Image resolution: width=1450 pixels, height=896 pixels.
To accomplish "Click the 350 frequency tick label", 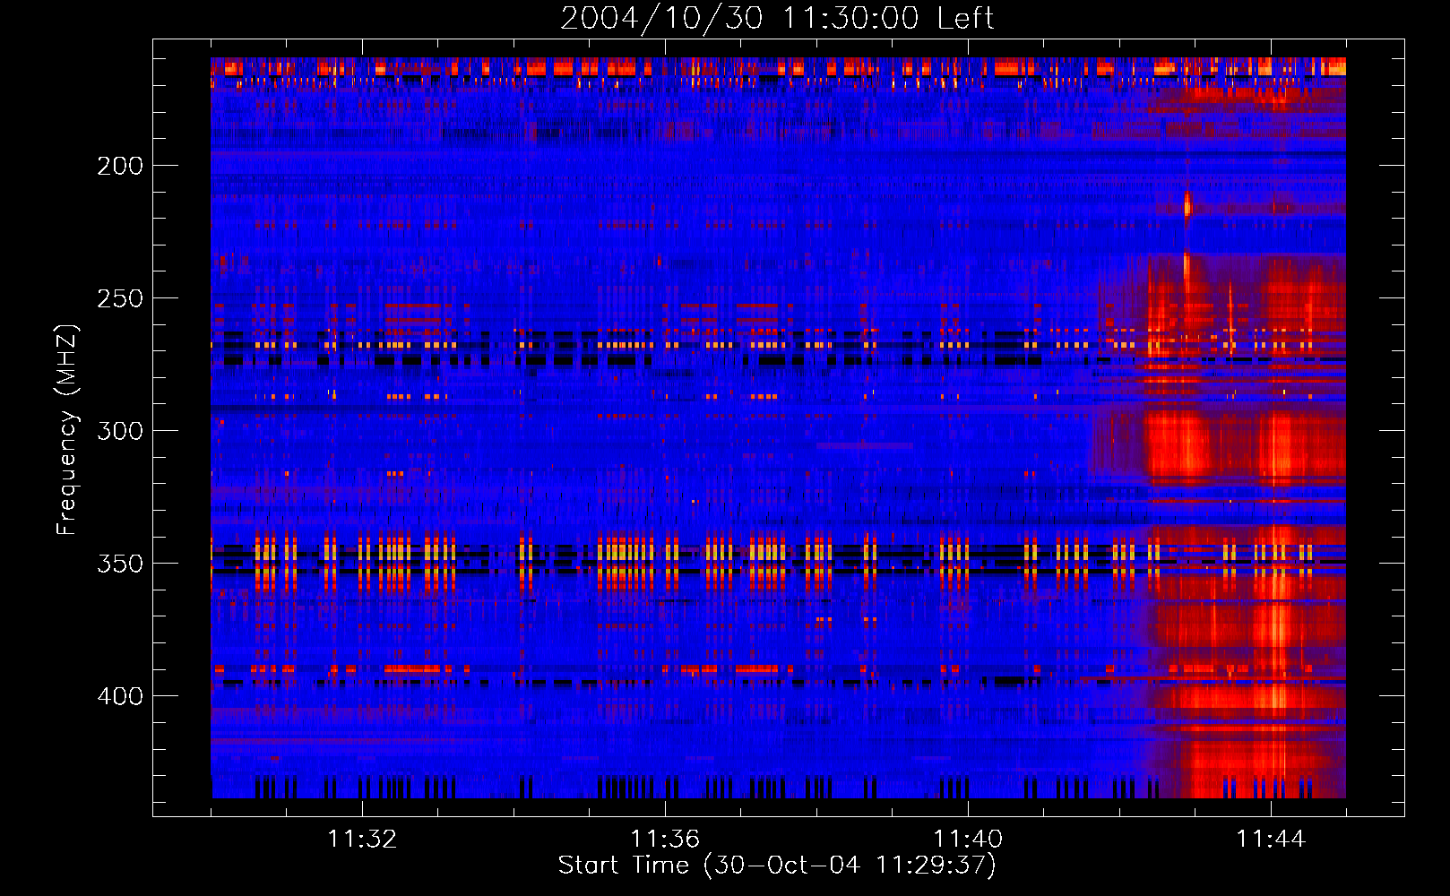I will (x=120, y=564).
